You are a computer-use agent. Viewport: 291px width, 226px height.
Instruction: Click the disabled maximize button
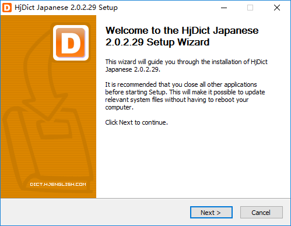click(x=250, y=8)
